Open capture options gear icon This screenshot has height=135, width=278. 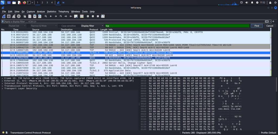click(19, 16)
